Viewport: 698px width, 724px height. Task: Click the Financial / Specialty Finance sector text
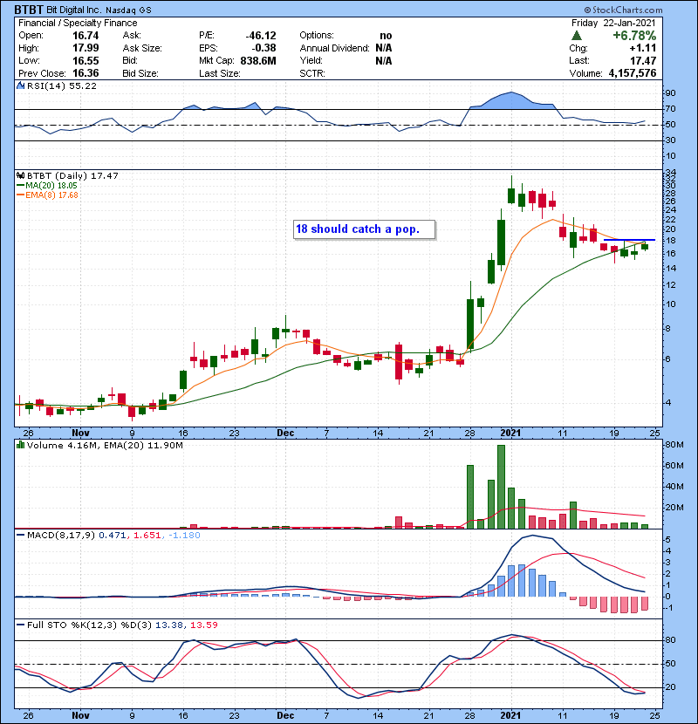[78, 23]
